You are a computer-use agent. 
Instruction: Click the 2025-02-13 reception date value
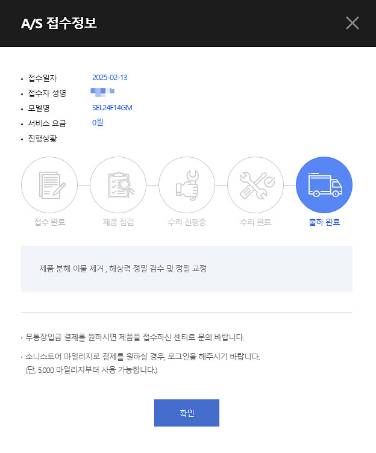click(110, 78)
